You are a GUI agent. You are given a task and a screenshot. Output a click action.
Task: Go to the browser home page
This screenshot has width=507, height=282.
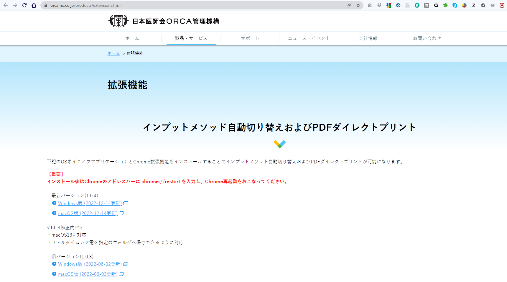pyautogui.click(x=34, y=5)
